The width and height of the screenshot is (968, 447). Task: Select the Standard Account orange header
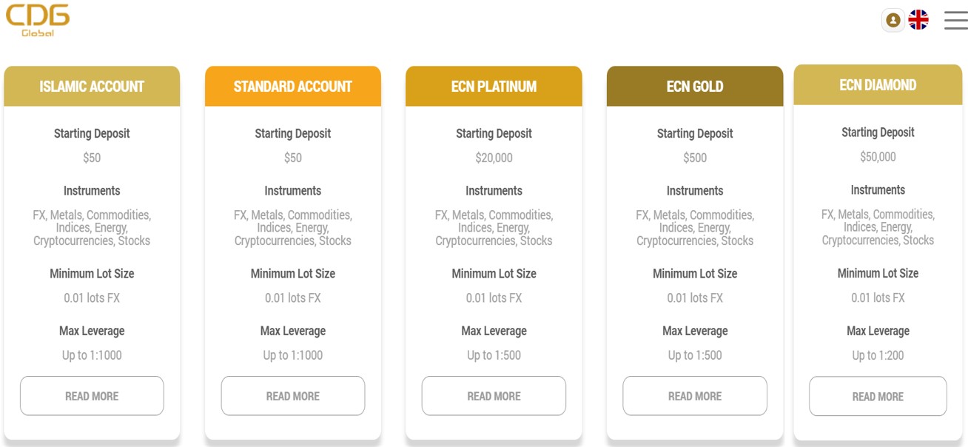[x=293, y=87]
